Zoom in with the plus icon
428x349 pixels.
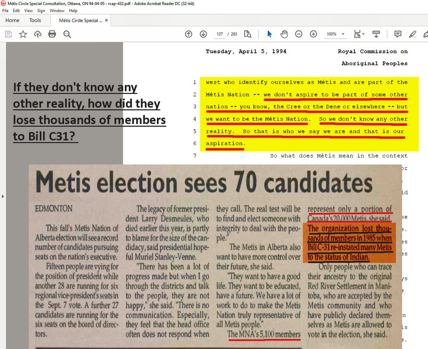click(314, 34)
